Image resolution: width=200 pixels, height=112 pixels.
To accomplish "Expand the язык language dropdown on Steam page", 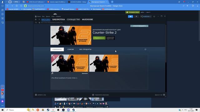I will click(x=148, y=12).
